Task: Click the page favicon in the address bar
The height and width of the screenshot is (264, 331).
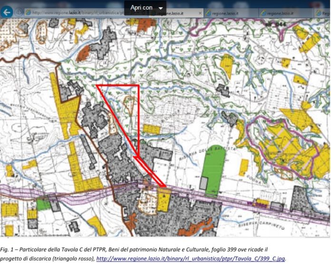Action: point(28,13)
